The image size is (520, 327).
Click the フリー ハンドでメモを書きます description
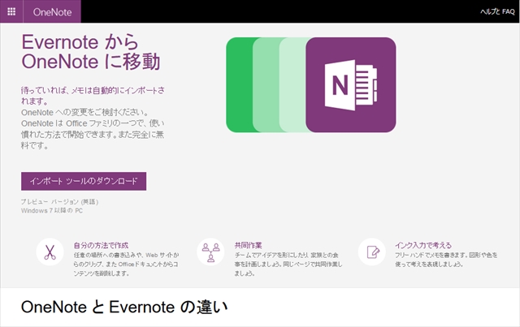point(446,260)
